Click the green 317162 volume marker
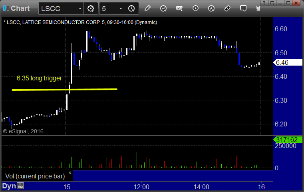 pos(288,140)
